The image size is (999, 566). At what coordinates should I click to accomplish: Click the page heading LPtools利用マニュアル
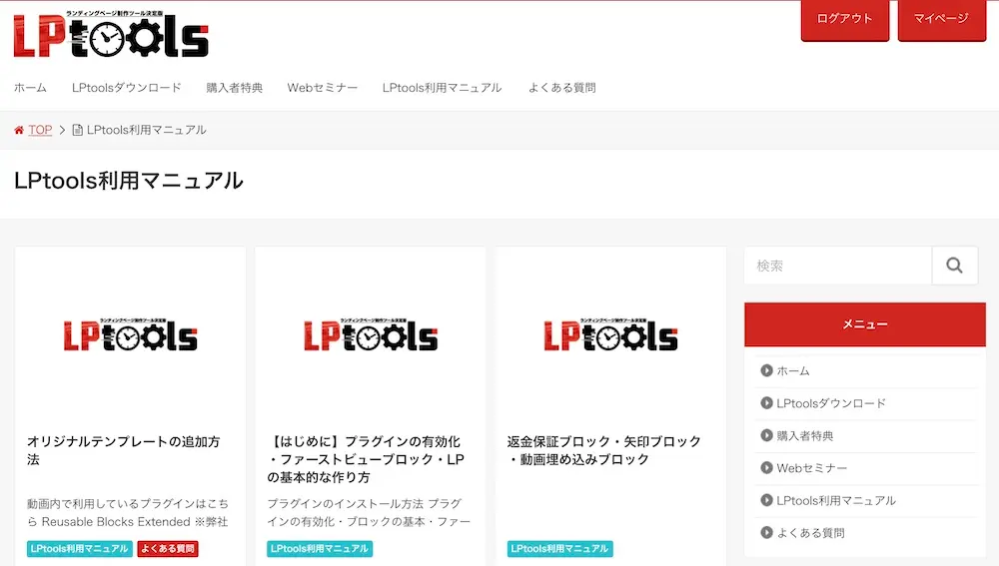coord(129,181)
